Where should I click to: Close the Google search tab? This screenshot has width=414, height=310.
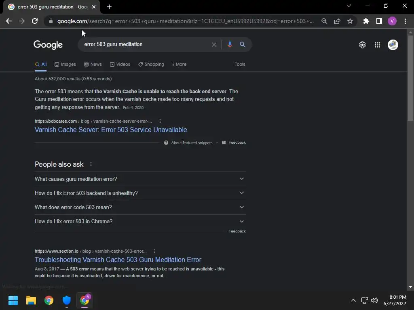pos(94,7)
